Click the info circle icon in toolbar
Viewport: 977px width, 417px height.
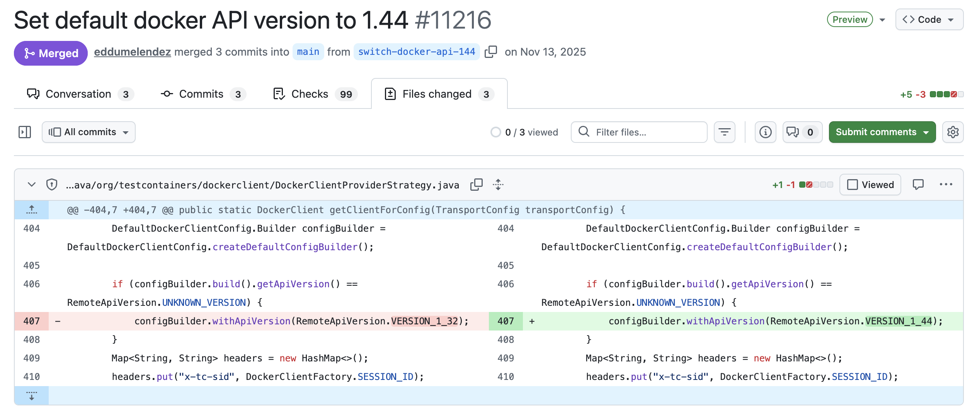pyautogui.click(x=765, y=132)
